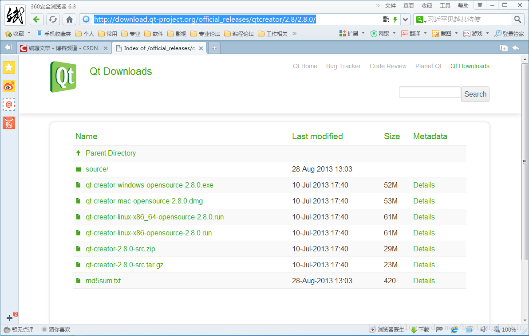This screenshot has width=529, height=336.
Task: Open the 影视 bookmarks folder
Action: [177, 34]
